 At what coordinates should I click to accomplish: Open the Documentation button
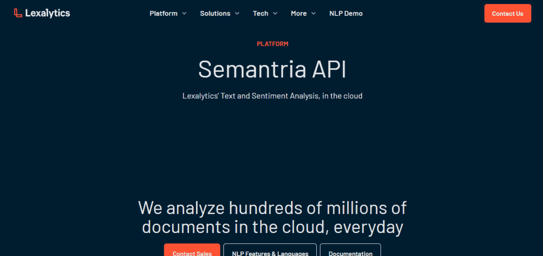(351, 250)
